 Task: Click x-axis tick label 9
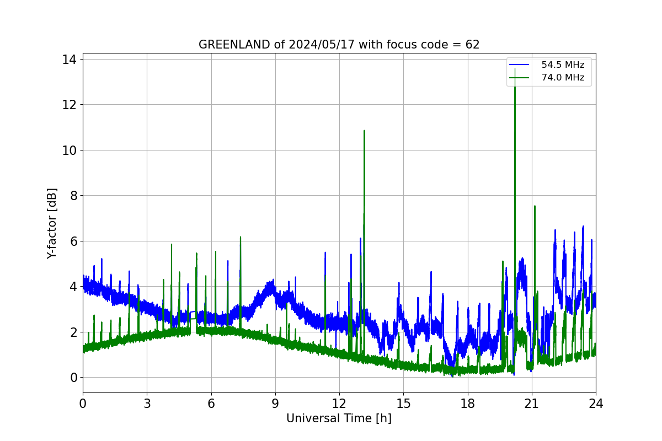(275, 404)
